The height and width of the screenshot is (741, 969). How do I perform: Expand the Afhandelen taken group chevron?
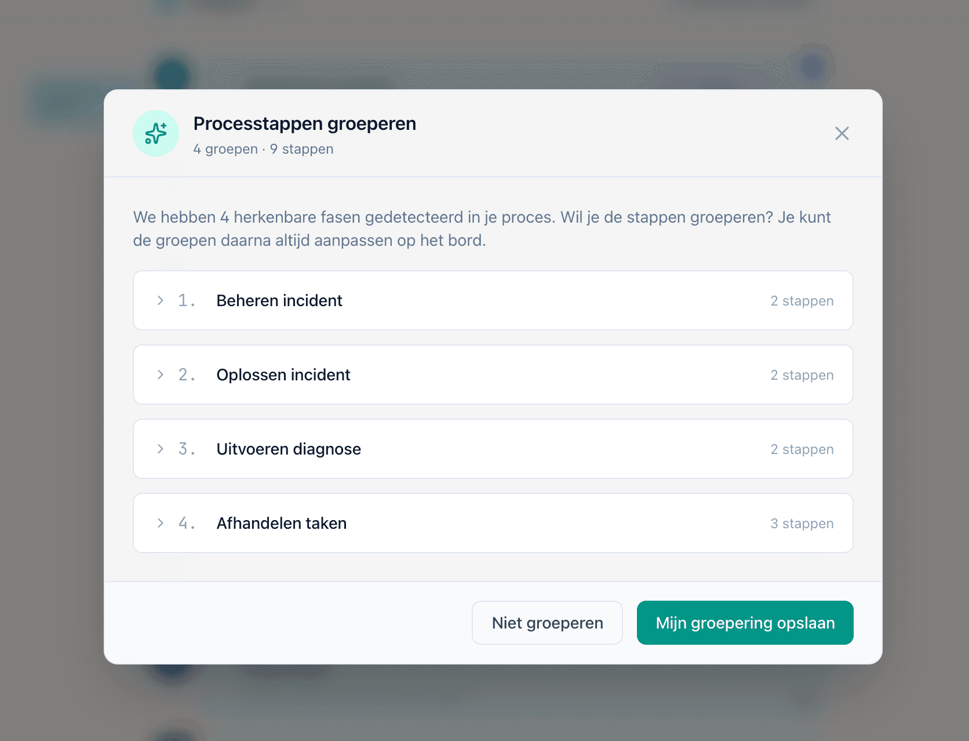pos(161,523)
